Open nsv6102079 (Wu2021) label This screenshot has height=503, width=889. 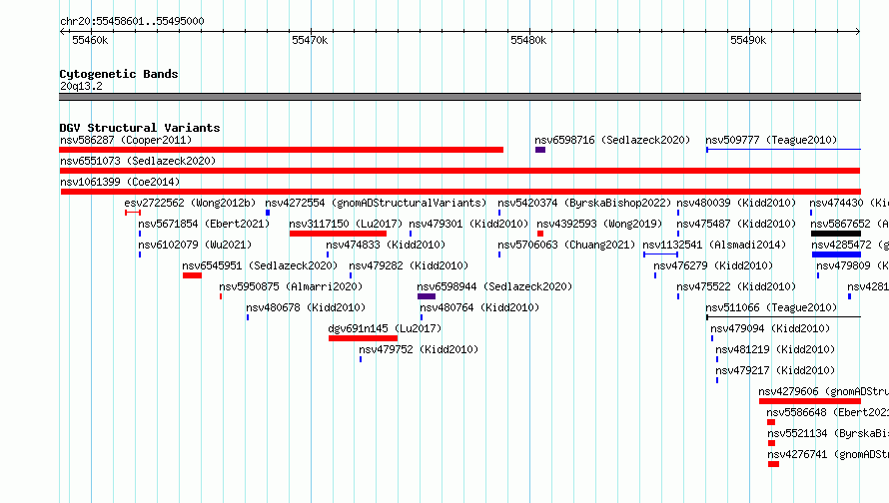click(x=195, y=245)
